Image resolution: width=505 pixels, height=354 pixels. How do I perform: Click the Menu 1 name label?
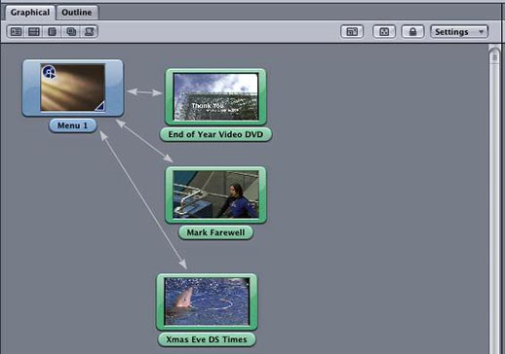[x=73, y=125]
